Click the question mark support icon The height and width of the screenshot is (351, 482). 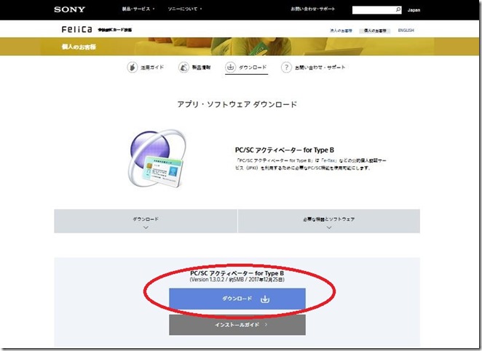tap(286, 67)
